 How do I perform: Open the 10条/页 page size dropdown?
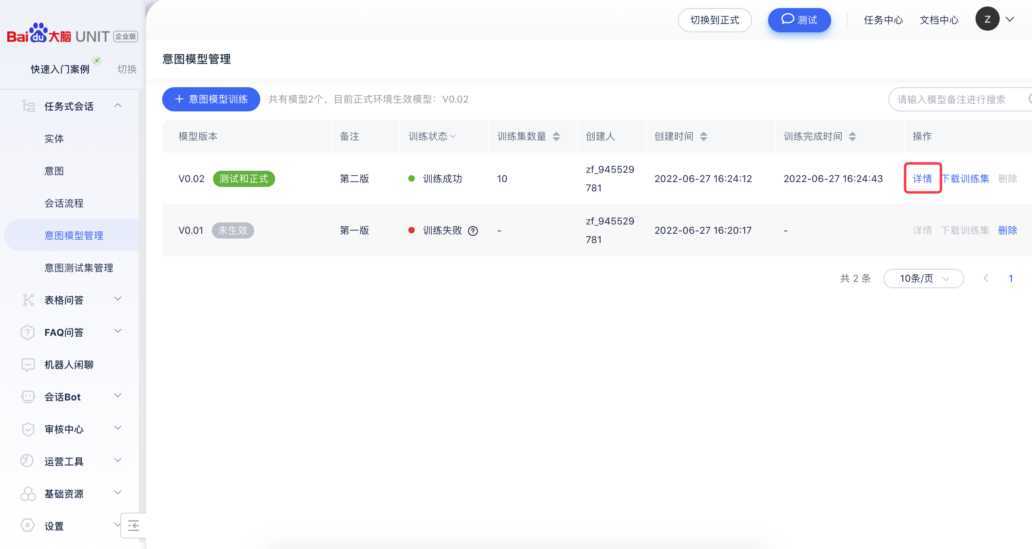click(x=923, y=279)
